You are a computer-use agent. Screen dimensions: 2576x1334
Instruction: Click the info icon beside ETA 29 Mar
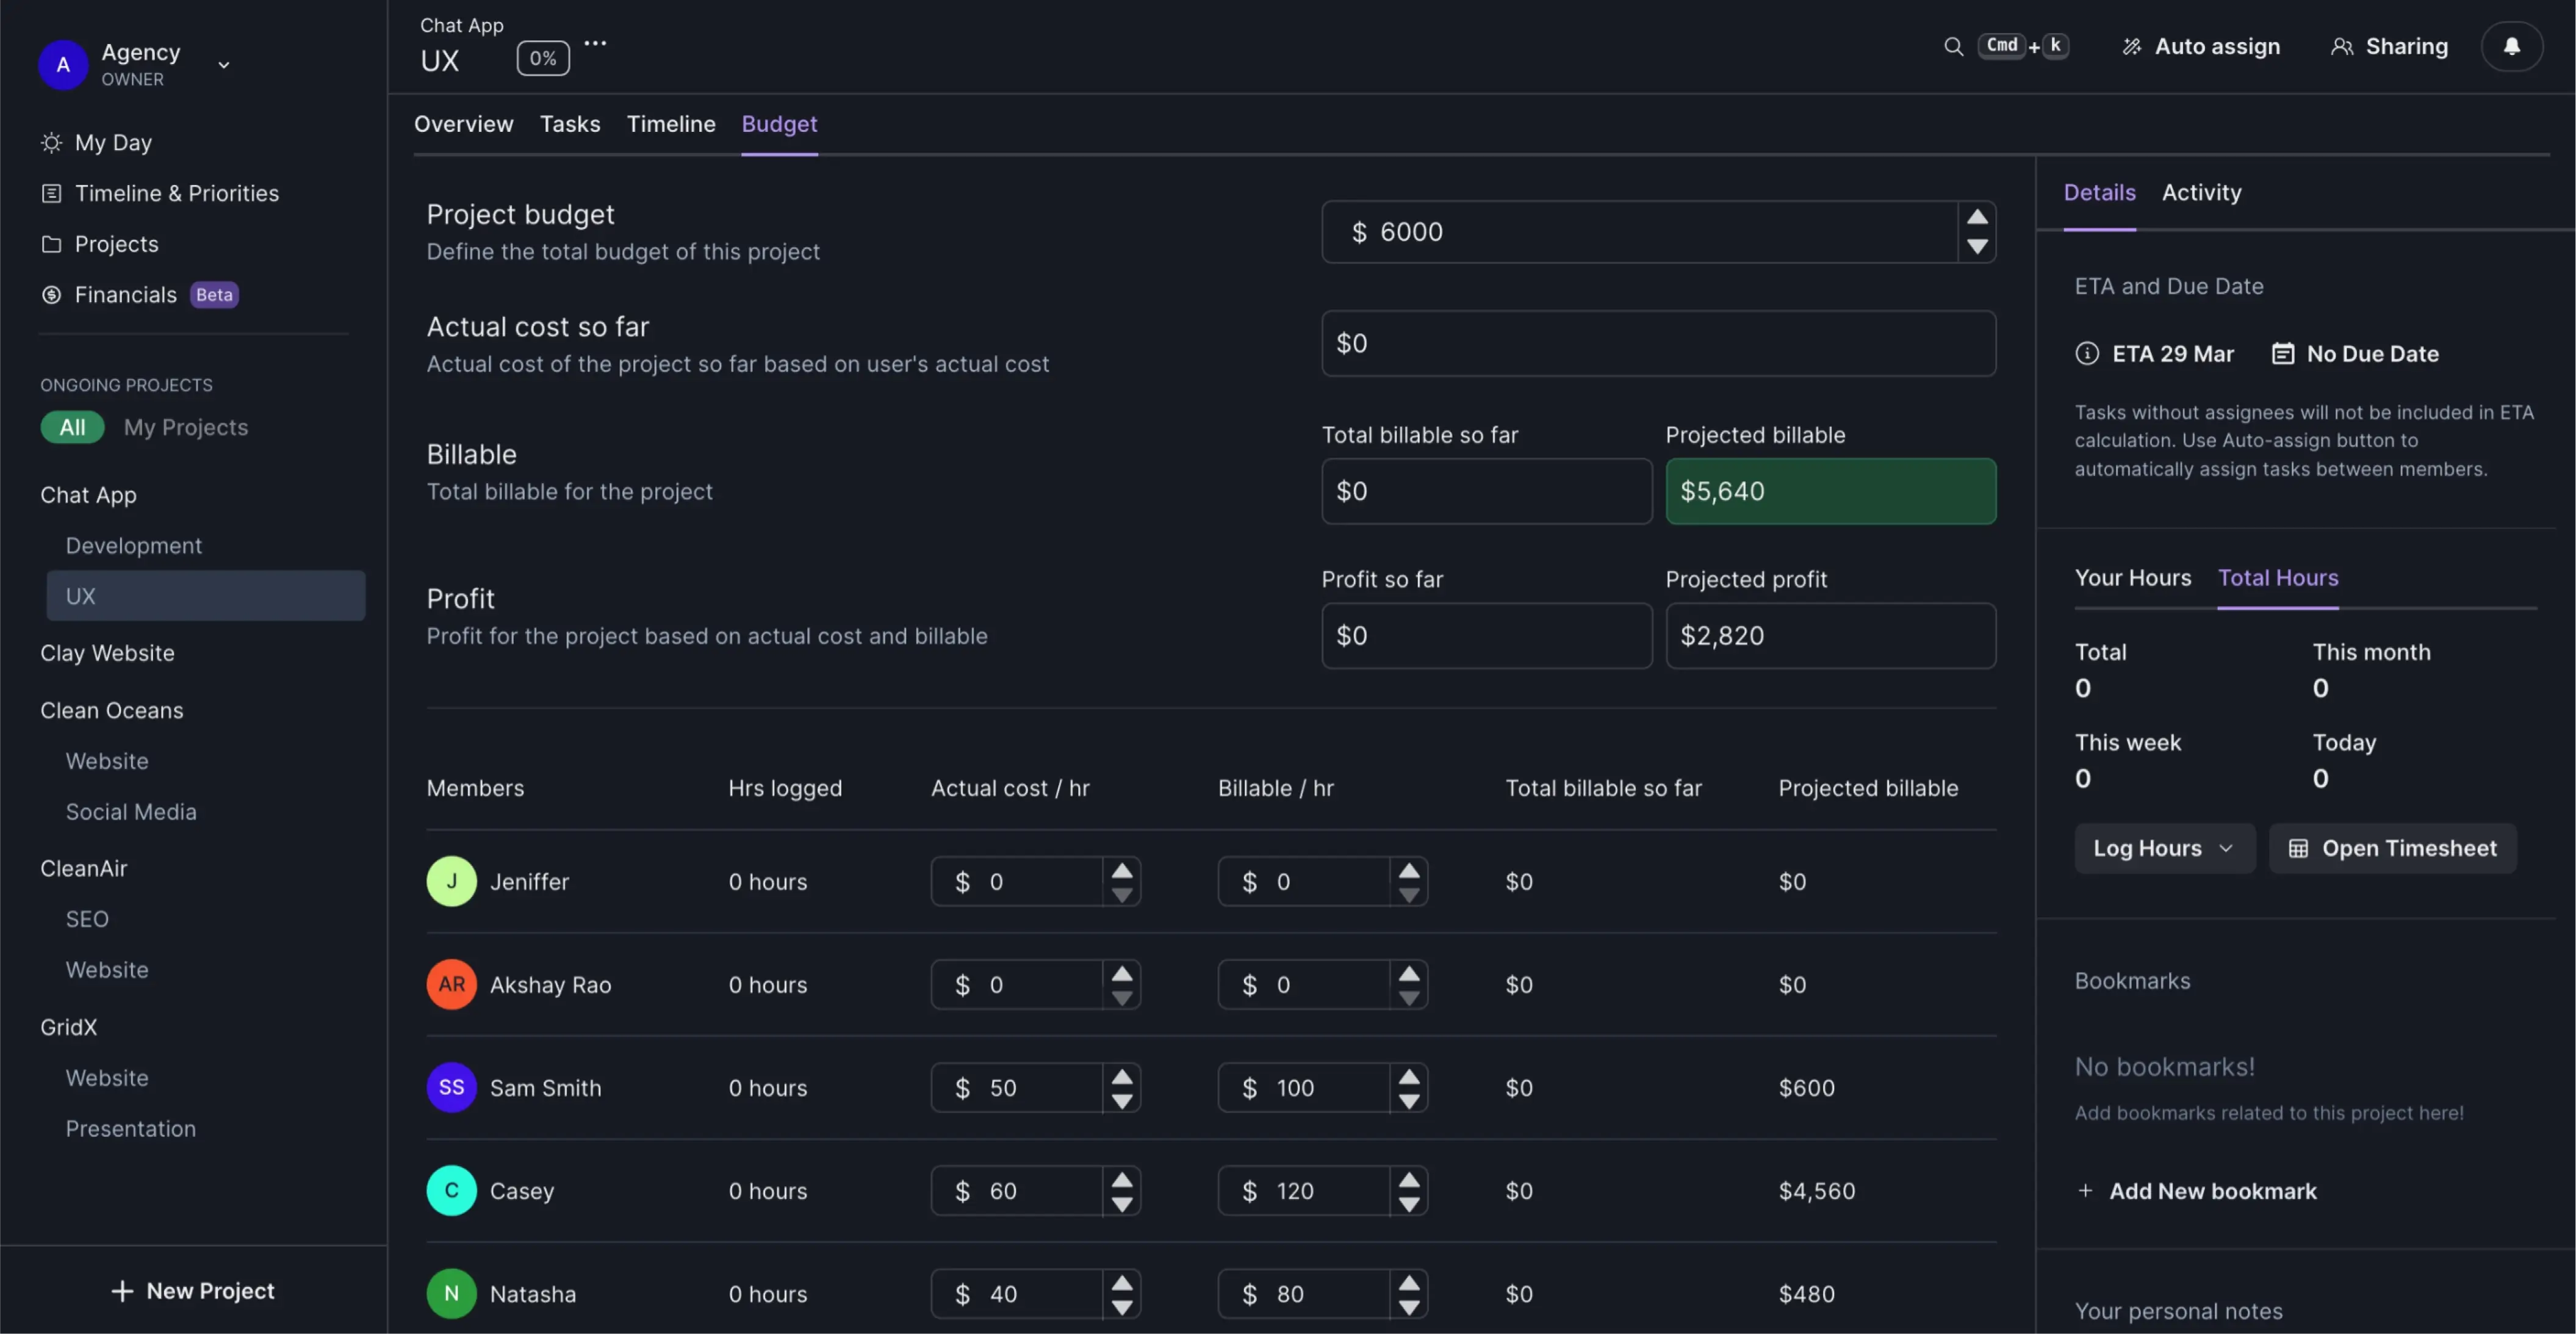[x=2088, y=353]
